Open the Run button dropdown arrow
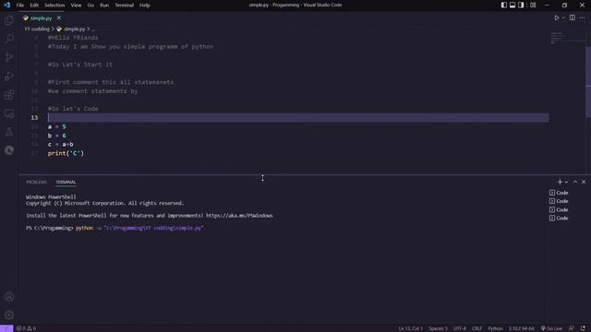This screenshot has width=591, height=332. (563, 18)
